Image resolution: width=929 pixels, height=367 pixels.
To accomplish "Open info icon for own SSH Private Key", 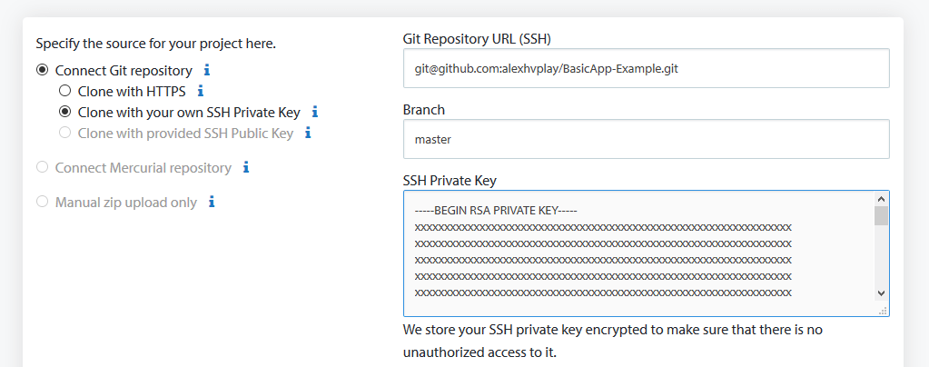I will click(315, 112).
